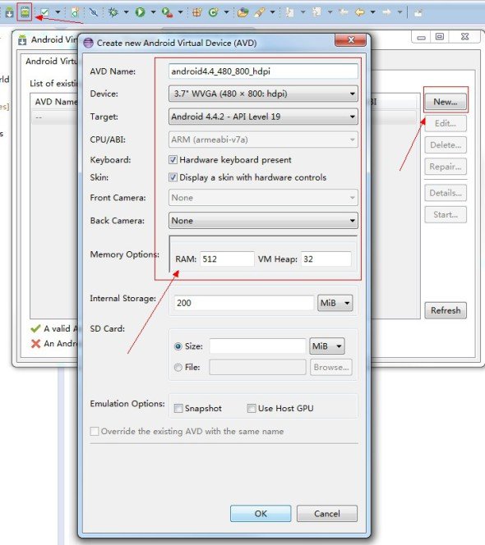The height and width of the screenshot is (545, 485).
Task: Click Delete... in AVD Manager window
Action: pos(446,145)
